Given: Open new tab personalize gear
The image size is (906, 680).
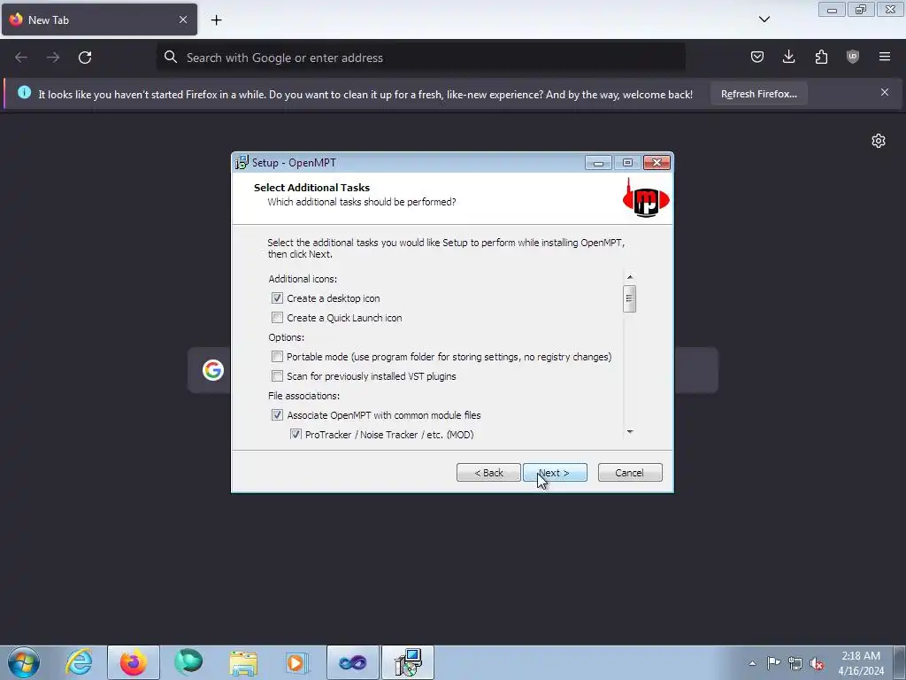Looking at the screenshot, I should point(879,141).
